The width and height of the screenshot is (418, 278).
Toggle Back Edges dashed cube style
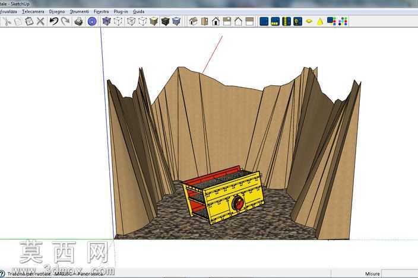tap(118, 21)
